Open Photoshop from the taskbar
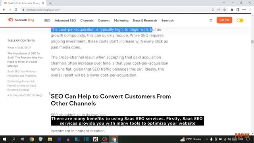254x143 pixels. pos(77,139)
